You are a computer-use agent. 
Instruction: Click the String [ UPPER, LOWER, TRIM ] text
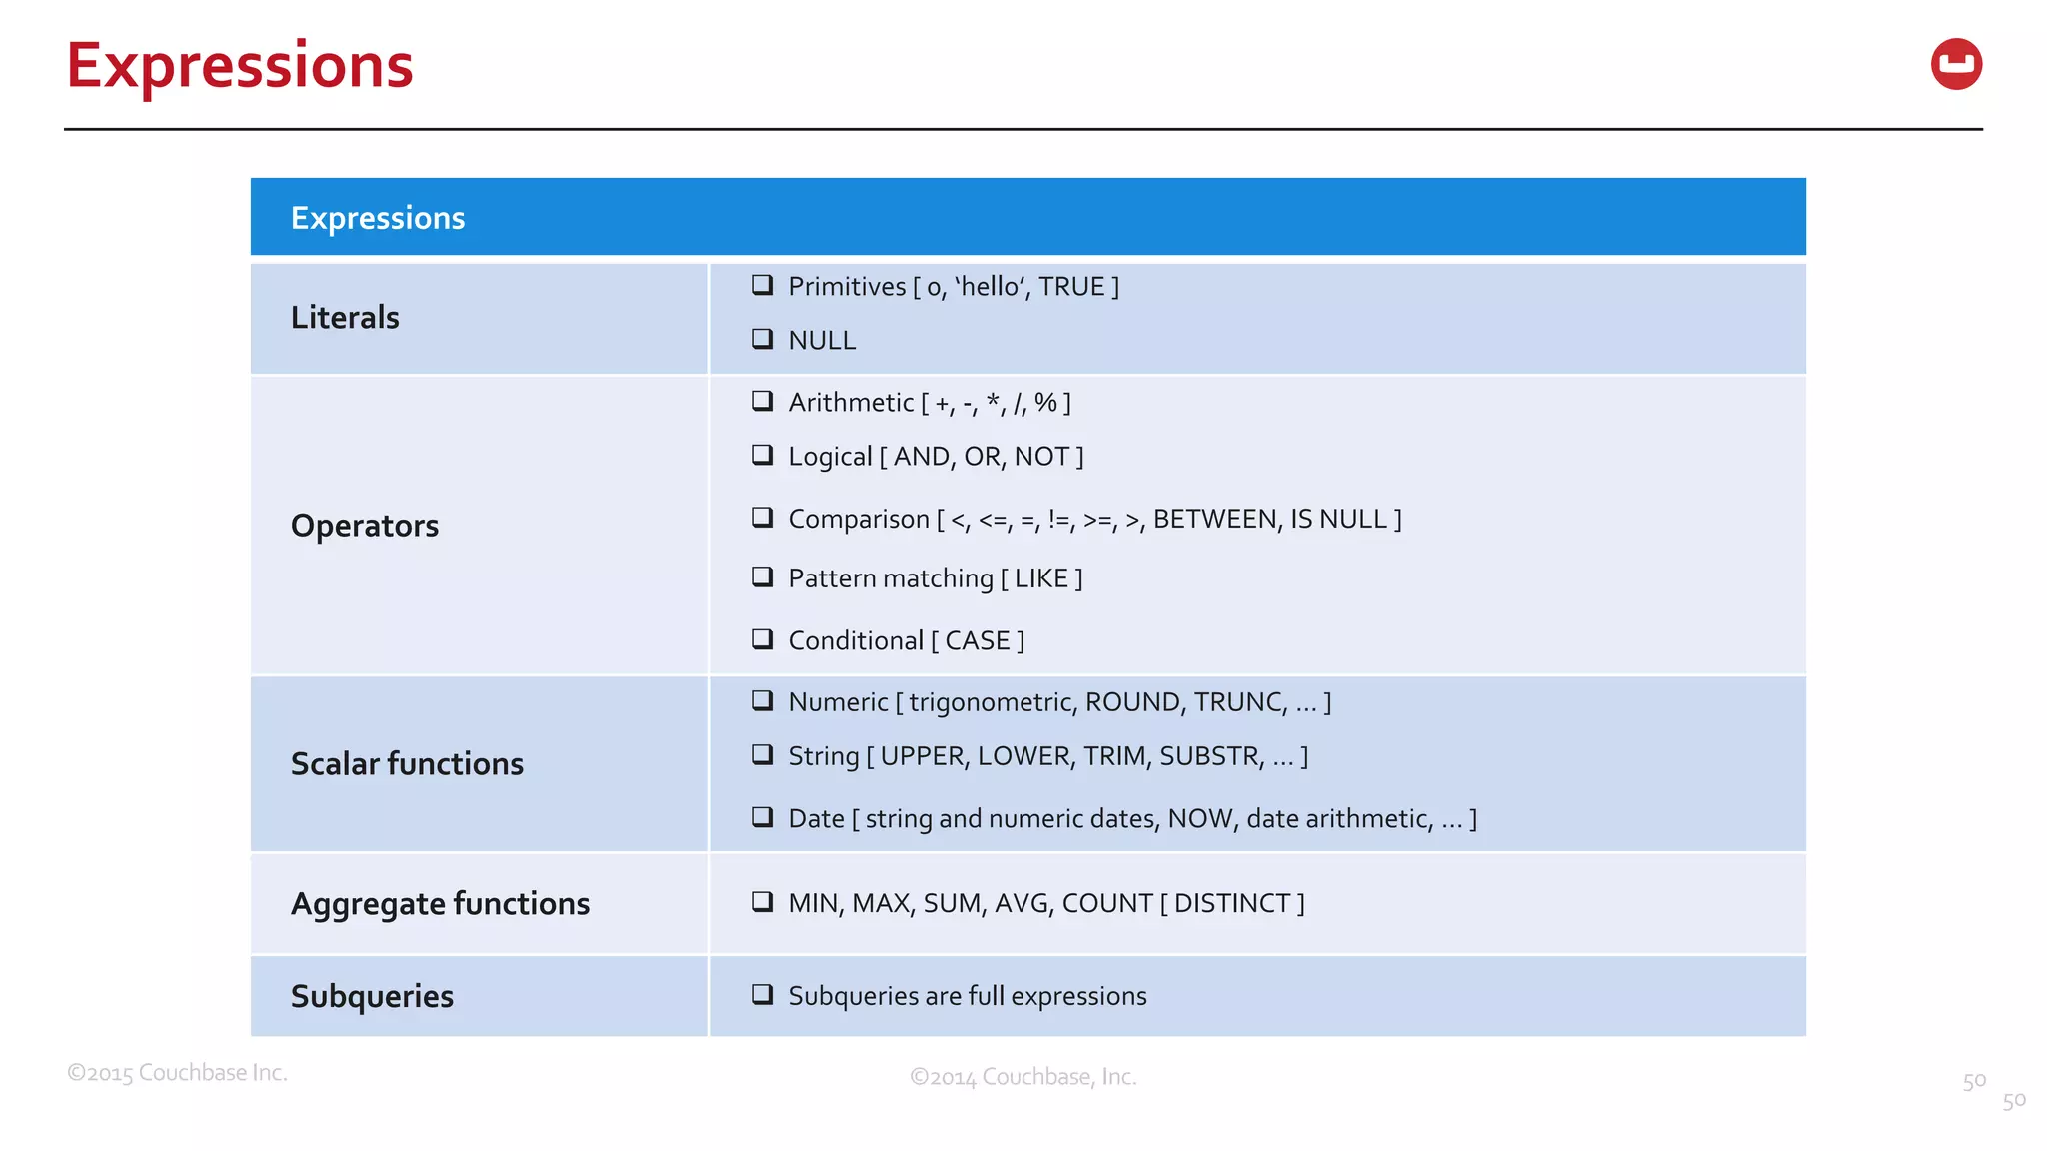point(1048,756)
